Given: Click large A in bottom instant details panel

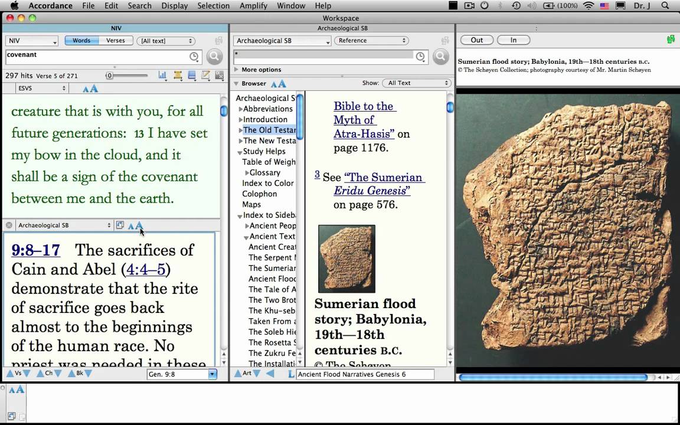Looking at the screenshot, I should [x=20, y=390].
